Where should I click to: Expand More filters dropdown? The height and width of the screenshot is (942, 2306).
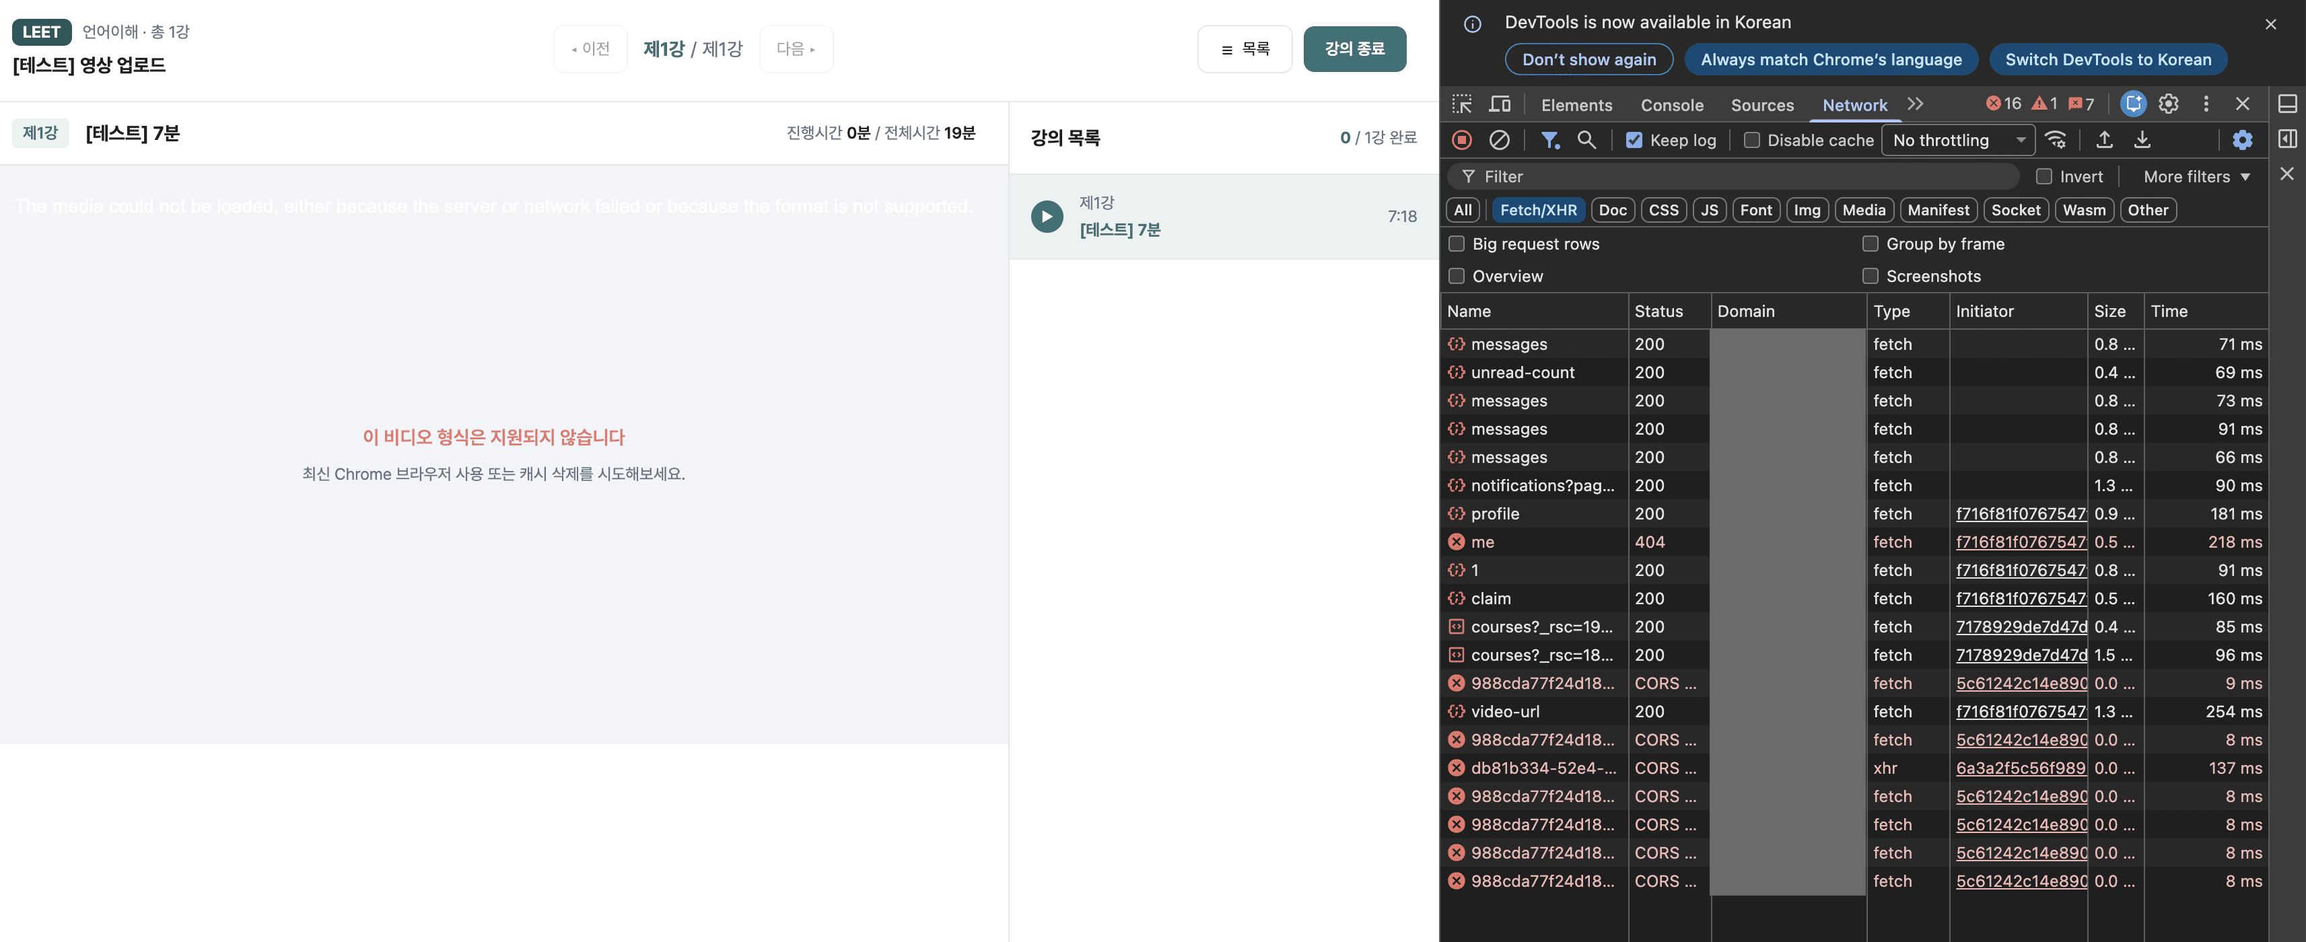2196,177
